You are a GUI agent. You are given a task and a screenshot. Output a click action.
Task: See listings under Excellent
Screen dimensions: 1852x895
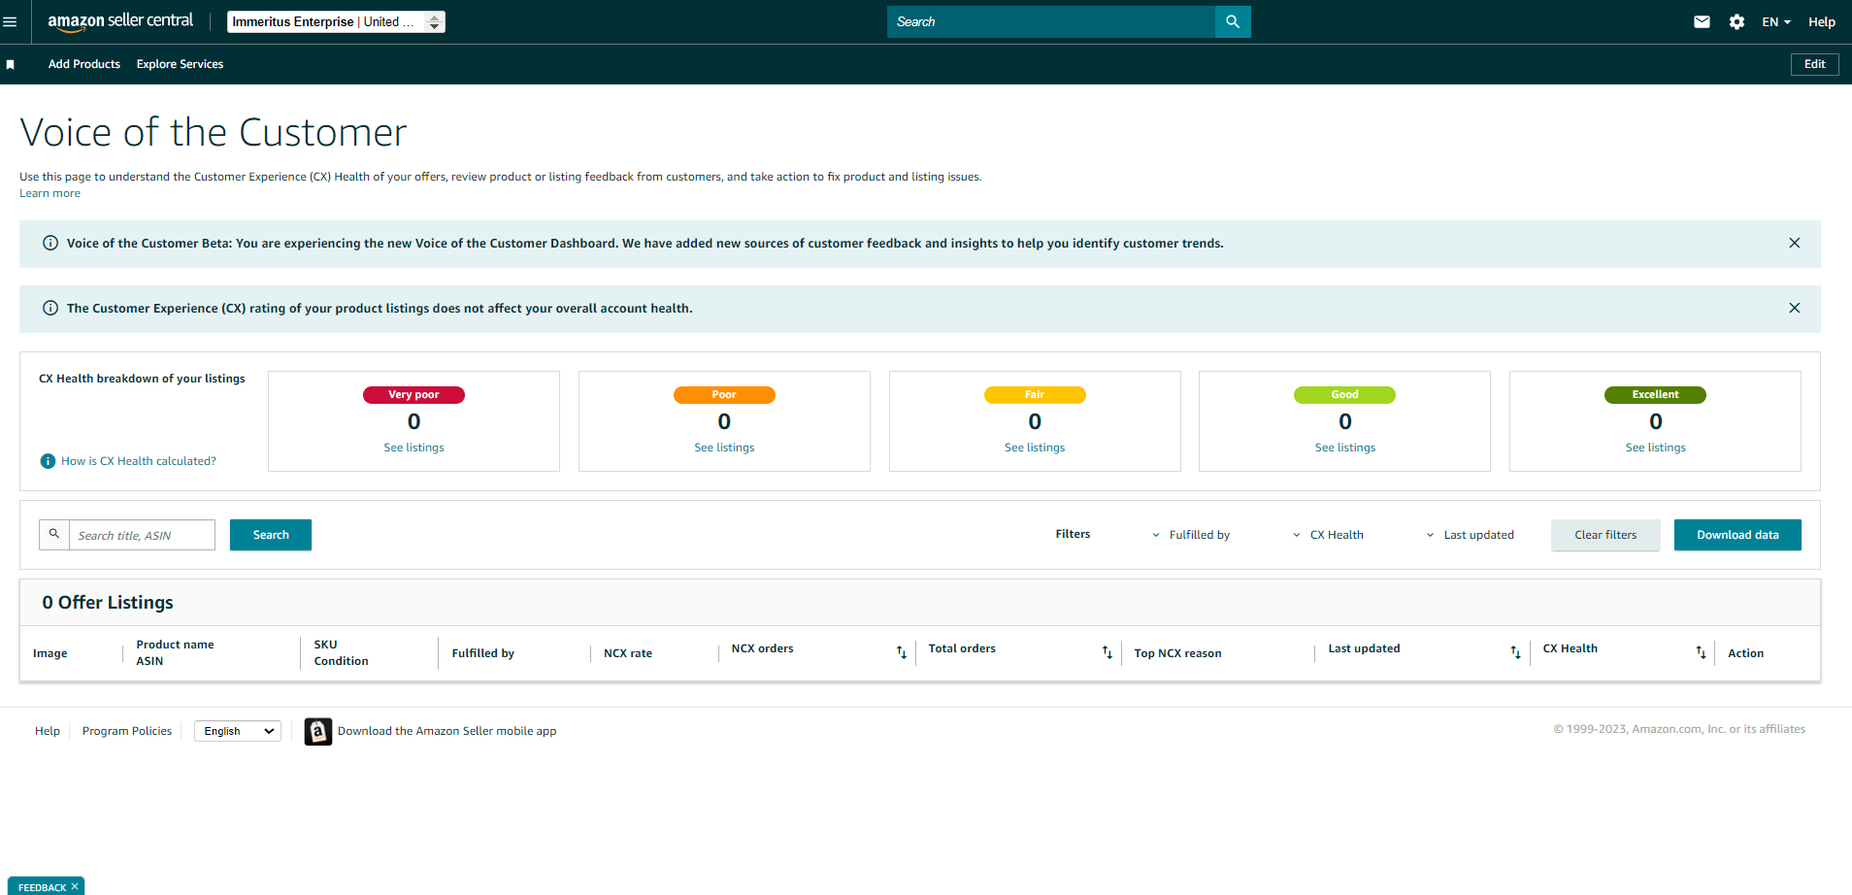point(1656,447)
